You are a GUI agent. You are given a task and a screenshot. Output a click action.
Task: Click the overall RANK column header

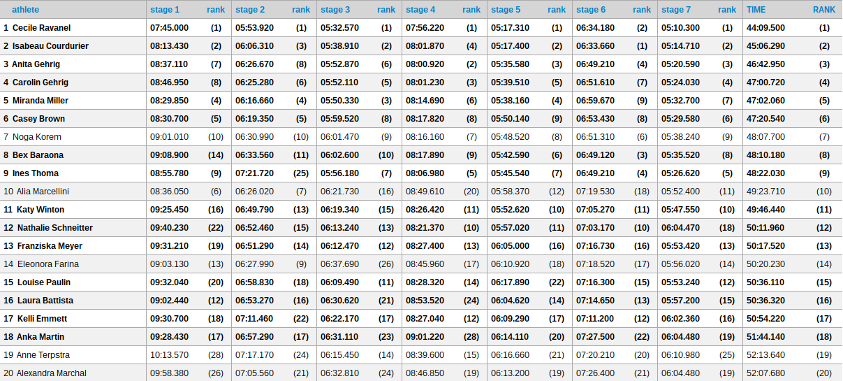coord(823,10)
